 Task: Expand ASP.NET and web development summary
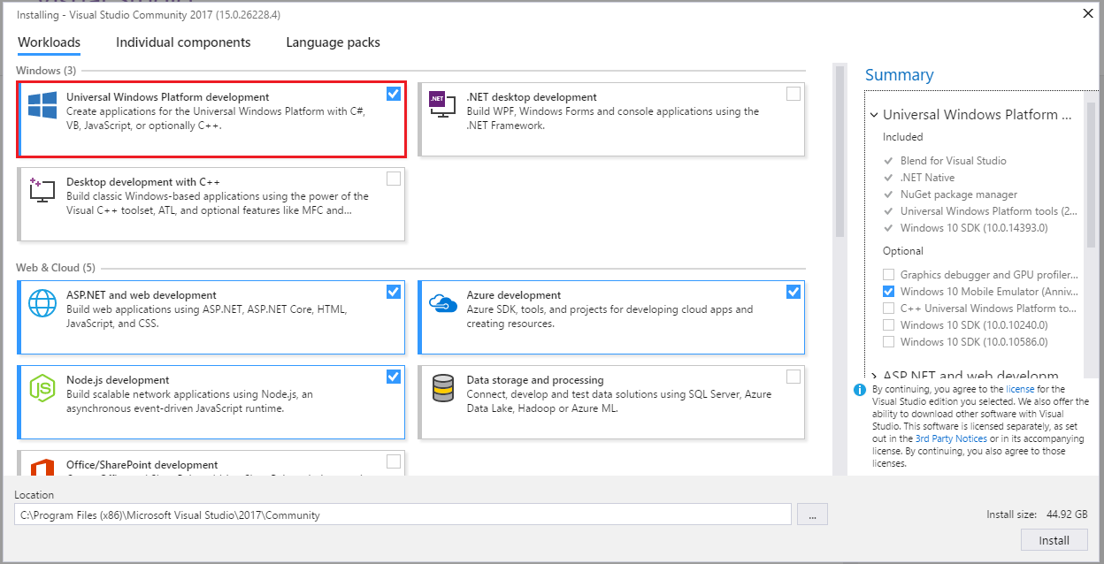pyautogui.click(x=874, y=377)
